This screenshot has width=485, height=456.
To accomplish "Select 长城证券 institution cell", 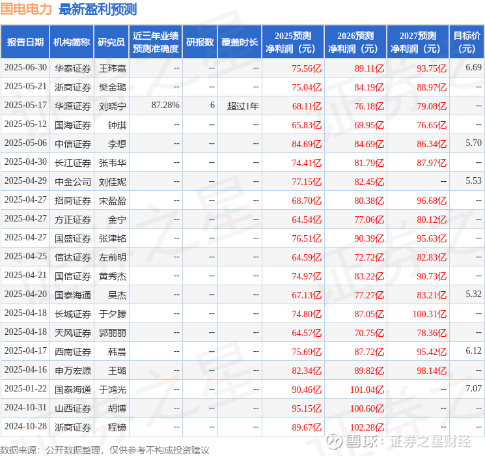I will [73, 314].
